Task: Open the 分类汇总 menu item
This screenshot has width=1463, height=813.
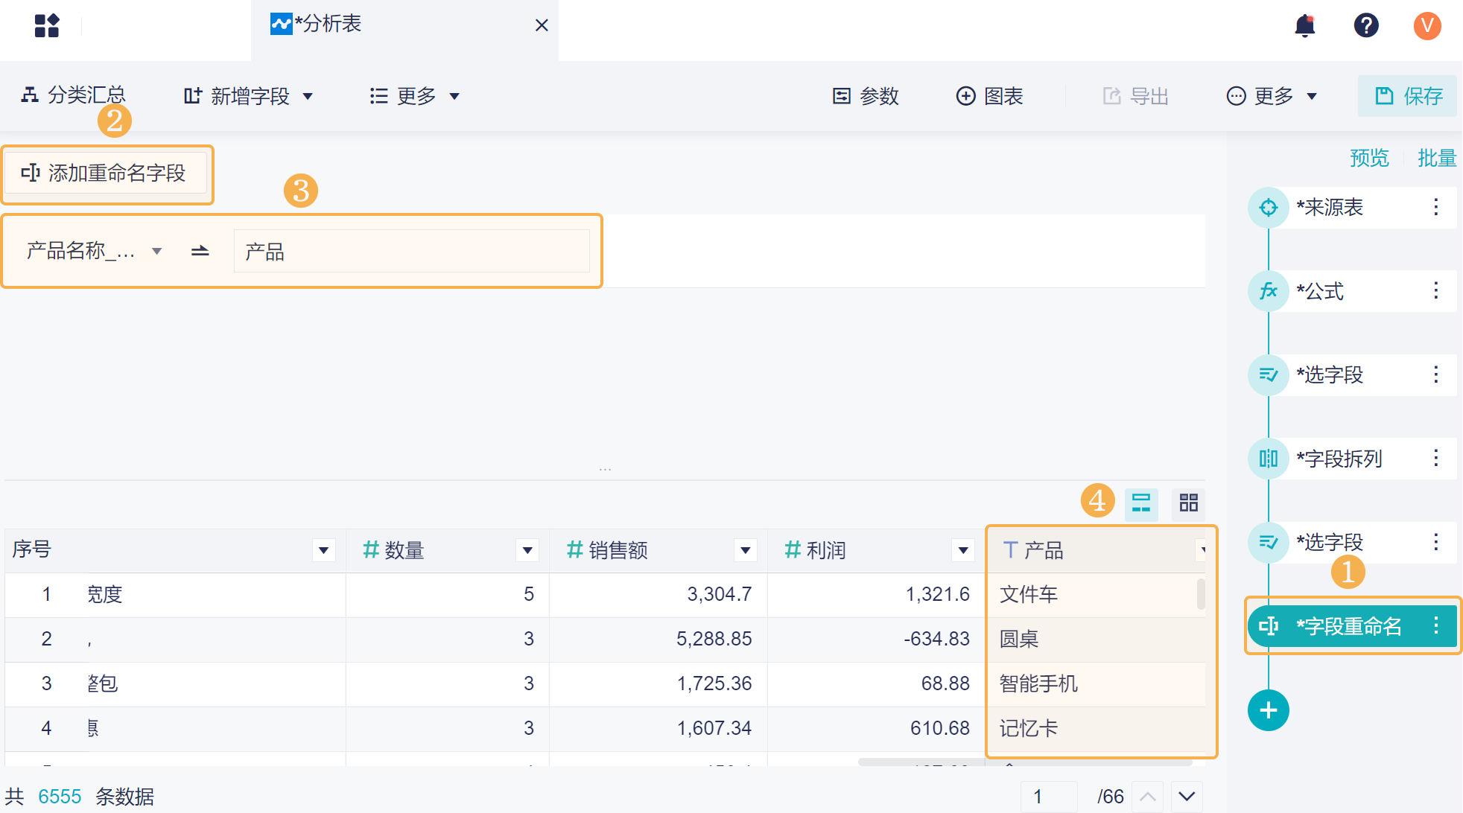Action: click(x=73, y=95)
